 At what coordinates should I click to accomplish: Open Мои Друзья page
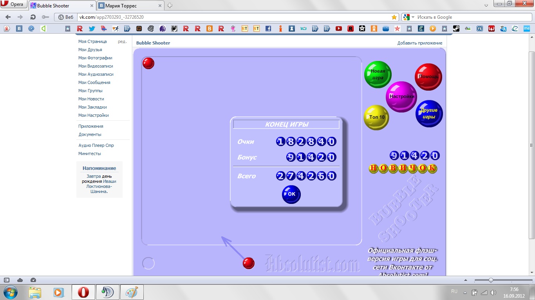(90, 50)
